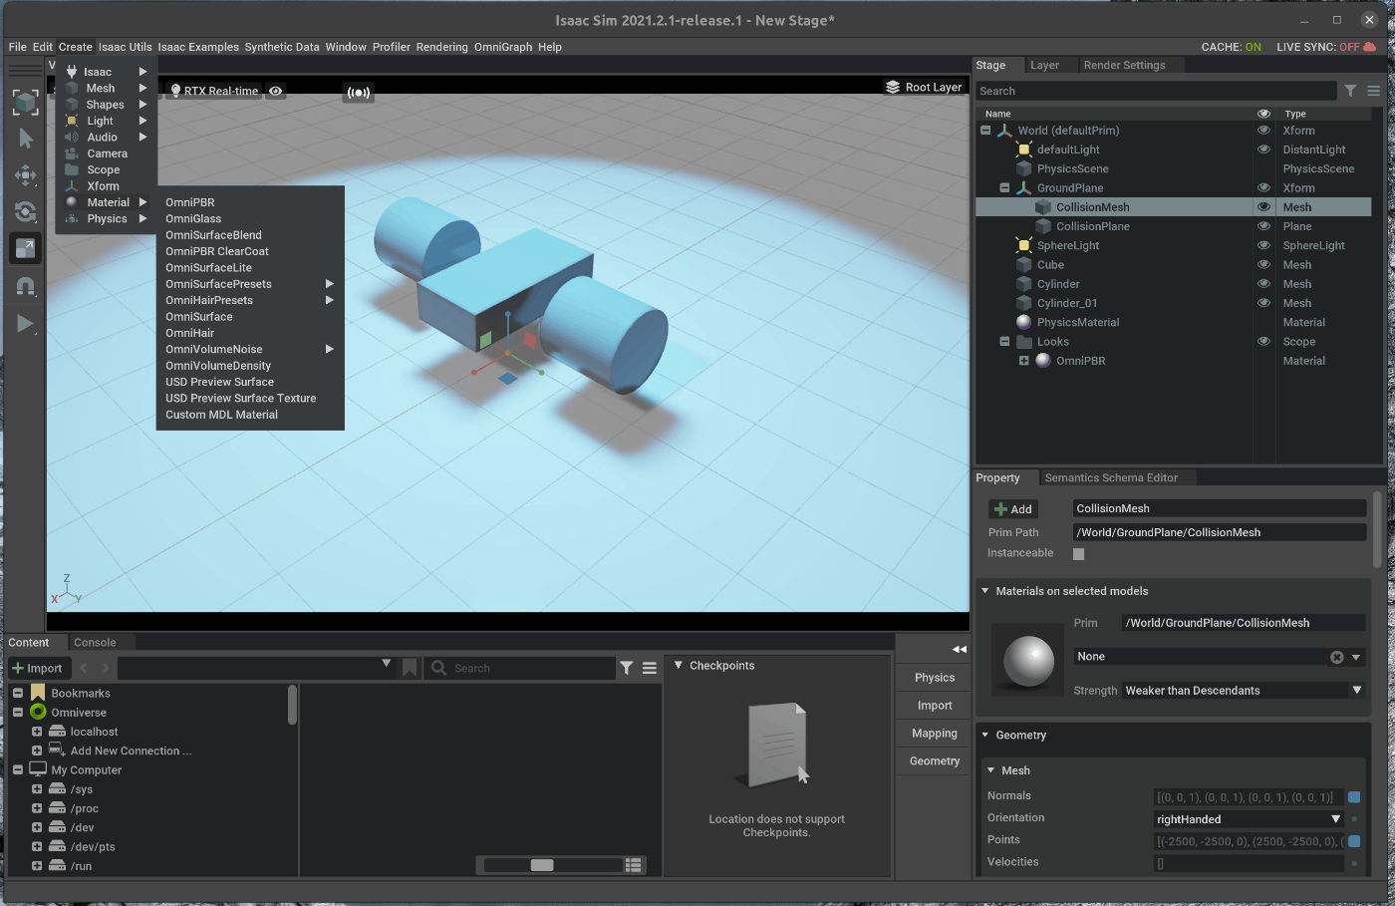Click the RTX Real-time renderer button
The width and height of the screenshot is (1395, 906).
pyautogui.click(x=212, y=91)
